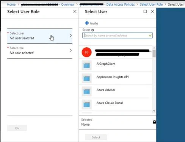Go back to Select User Role breadcrumb

(x=151, y=5)
